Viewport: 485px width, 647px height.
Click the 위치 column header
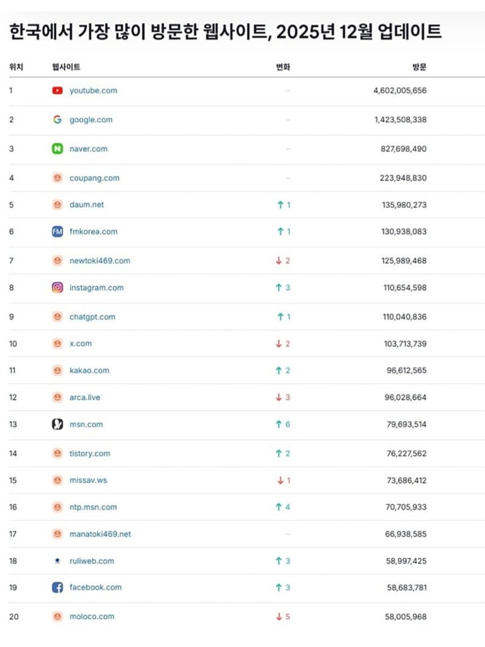click(x=16, y=67)
